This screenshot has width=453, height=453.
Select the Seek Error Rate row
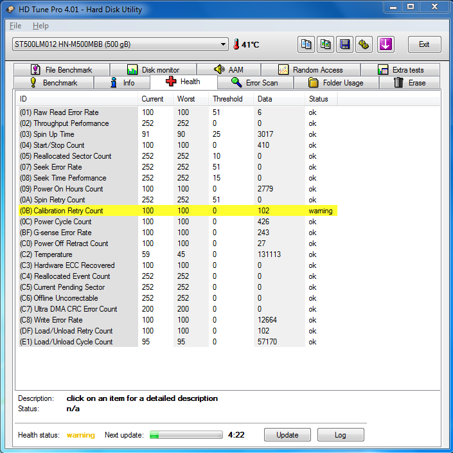(178, 167)
